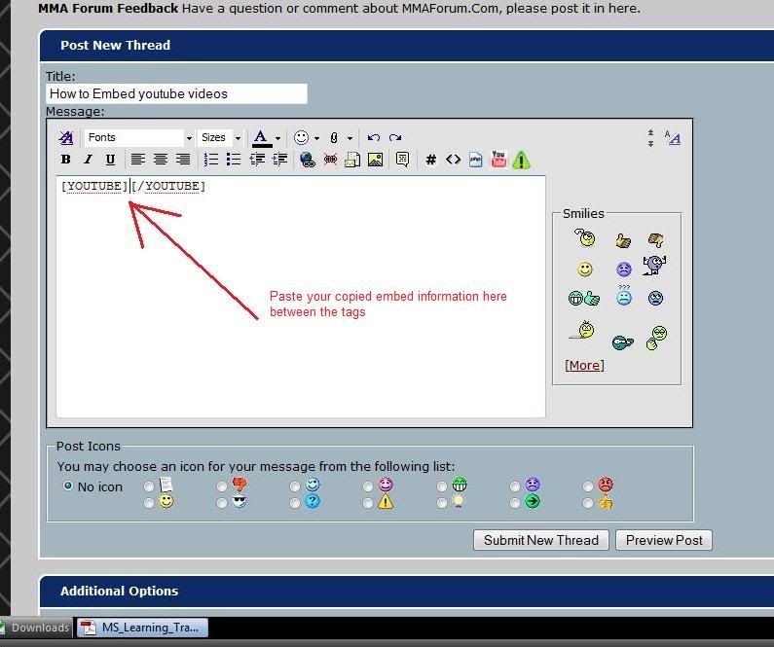Select the blue question mark post icon radio
The width and height of the screenshot is (774, 647).
point(295,503)
